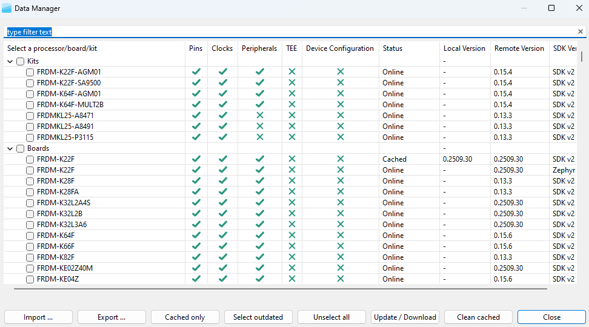Select the FRDM-K82F row label
The image size is (589, 327).
coord(56,257)
